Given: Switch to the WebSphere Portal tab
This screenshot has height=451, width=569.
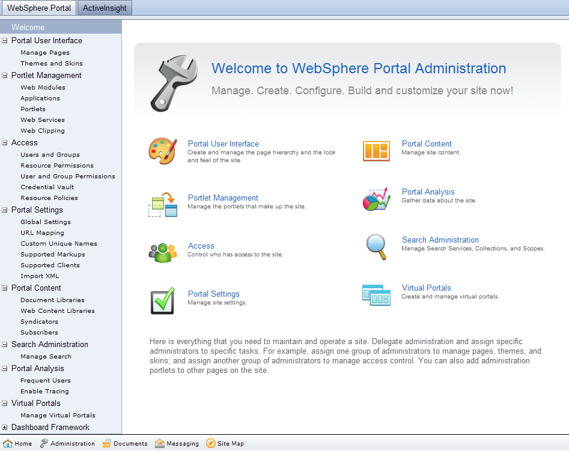Looking at the screenshot, I should click(39, 8).
